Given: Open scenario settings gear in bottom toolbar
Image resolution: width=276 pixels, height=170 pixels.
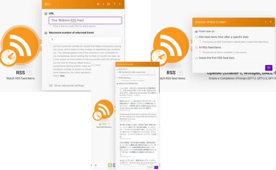Looking at the screenshot, I should [x=96, y=165].
